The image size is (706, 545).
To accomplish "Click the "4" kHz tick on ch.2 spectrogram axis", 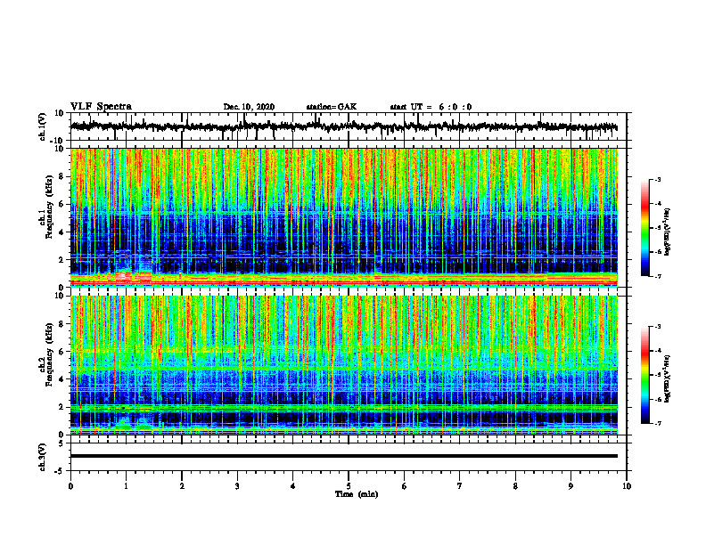I will coord(62,379).
